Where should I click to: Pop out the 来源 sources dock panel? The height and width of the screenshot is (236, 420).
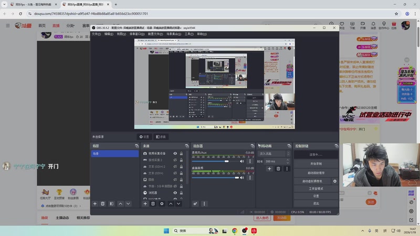click(187, 146)
